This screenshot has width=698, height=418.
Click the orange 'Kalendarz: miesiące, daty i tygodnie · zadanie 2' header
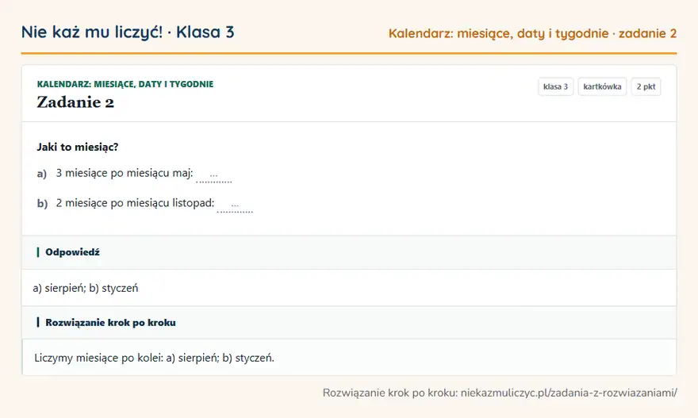[532, 33]
